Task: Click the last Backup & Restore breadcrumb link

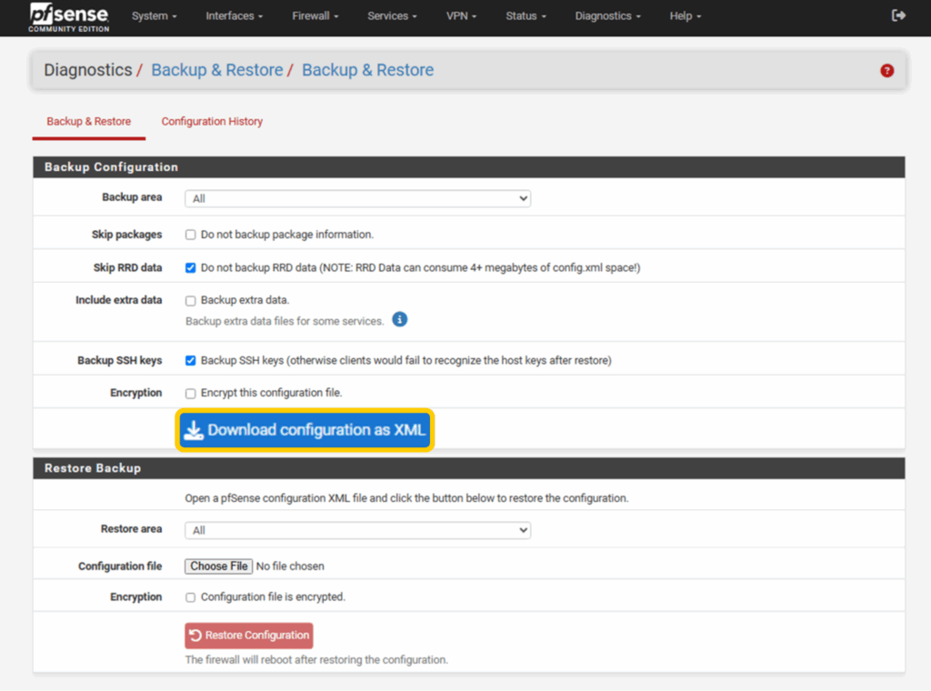Action: click(367, 70)
